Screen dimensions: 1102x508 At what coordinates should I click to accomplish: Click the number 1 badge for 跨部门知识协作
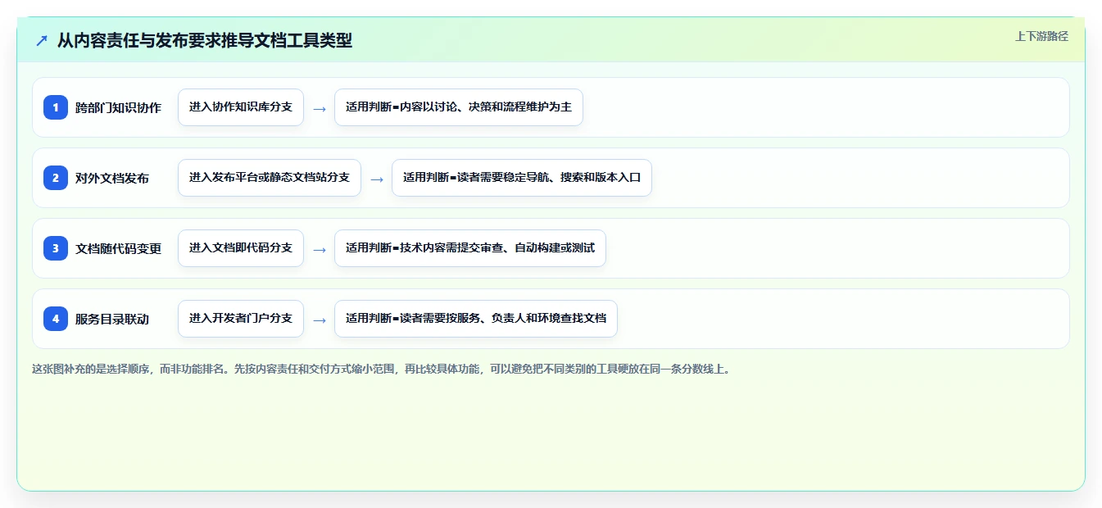56,107
